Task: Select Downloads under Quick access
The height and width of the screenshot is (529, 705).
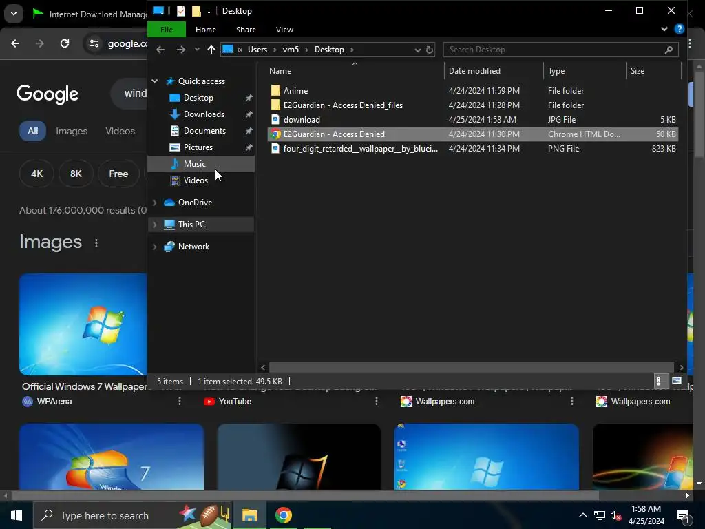Action: 204,114
